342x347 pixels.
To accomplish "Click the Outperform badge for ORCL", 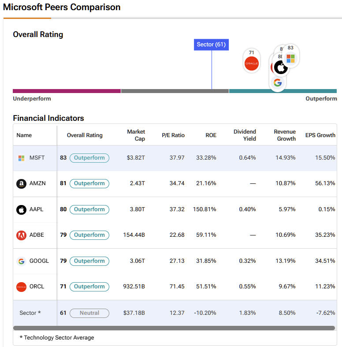I will (89, 287).
